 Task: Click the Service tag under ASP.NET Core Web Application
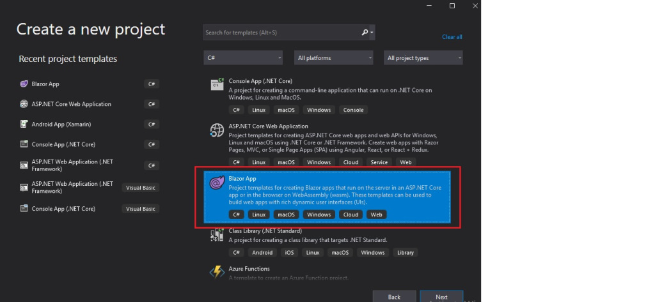379,162
